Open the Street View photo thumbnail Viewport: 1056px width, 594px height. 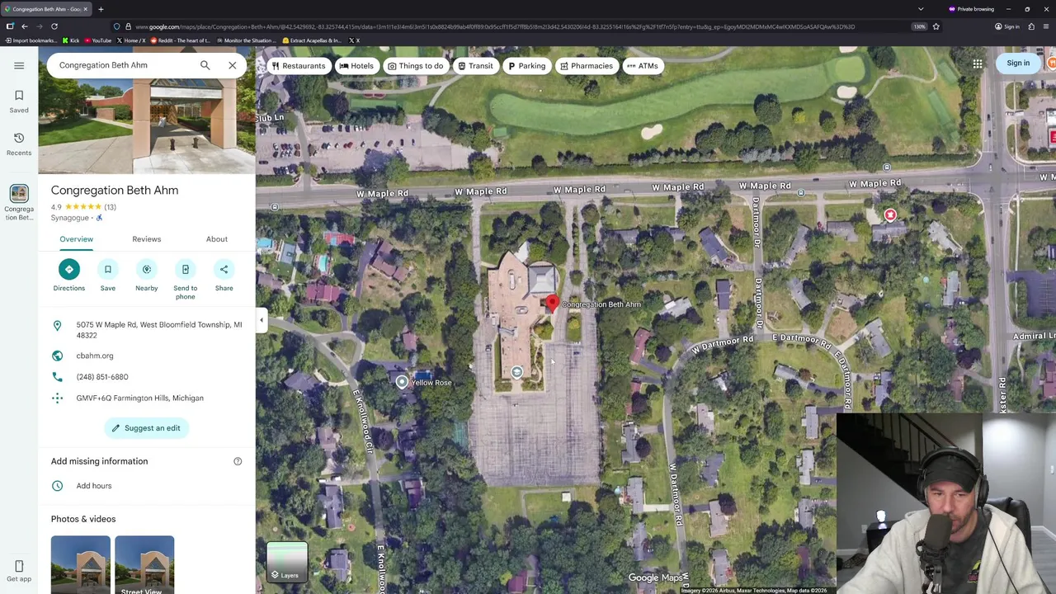pos(144,565)
